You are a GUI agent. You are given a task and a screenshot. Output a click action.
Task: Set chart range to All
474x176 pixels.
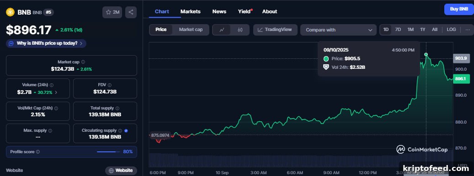pos(435,30)
